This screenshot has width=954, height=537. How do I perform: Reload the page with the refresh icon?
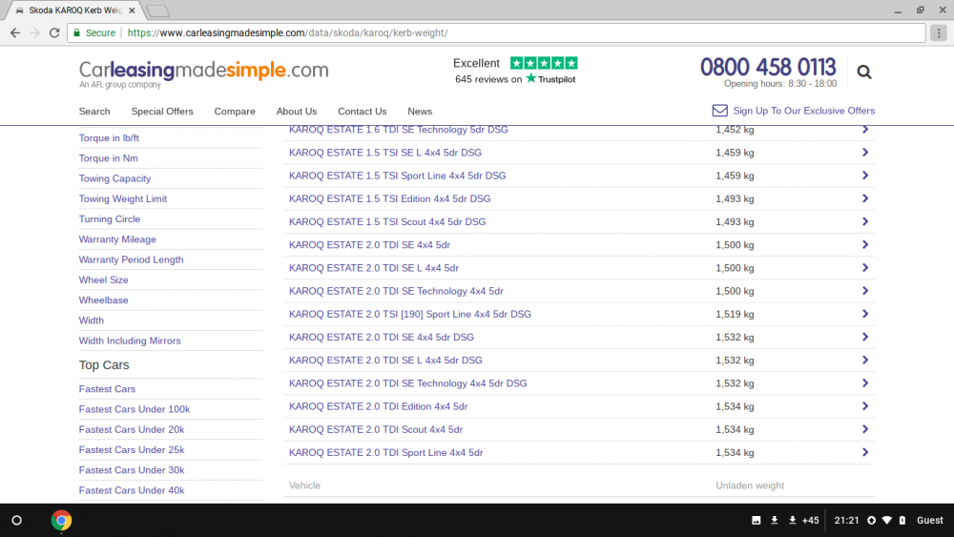54,32
